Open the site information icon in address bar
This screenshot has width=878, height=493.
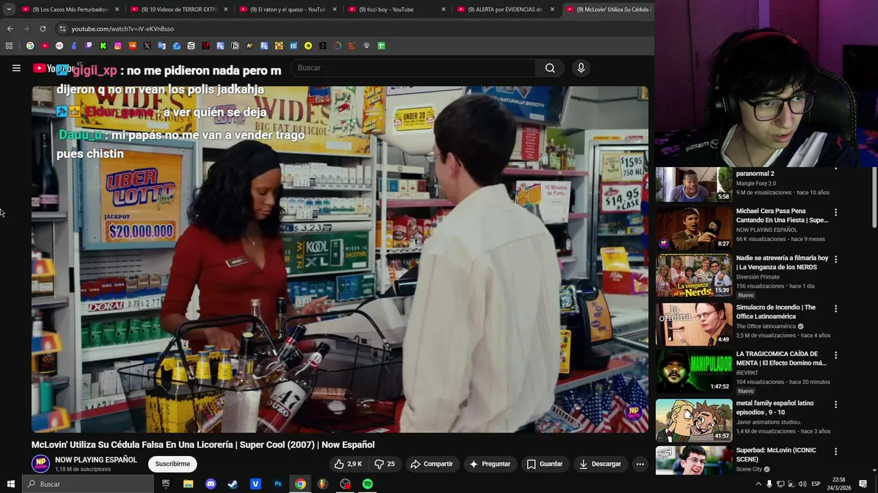tap(62, 29)
